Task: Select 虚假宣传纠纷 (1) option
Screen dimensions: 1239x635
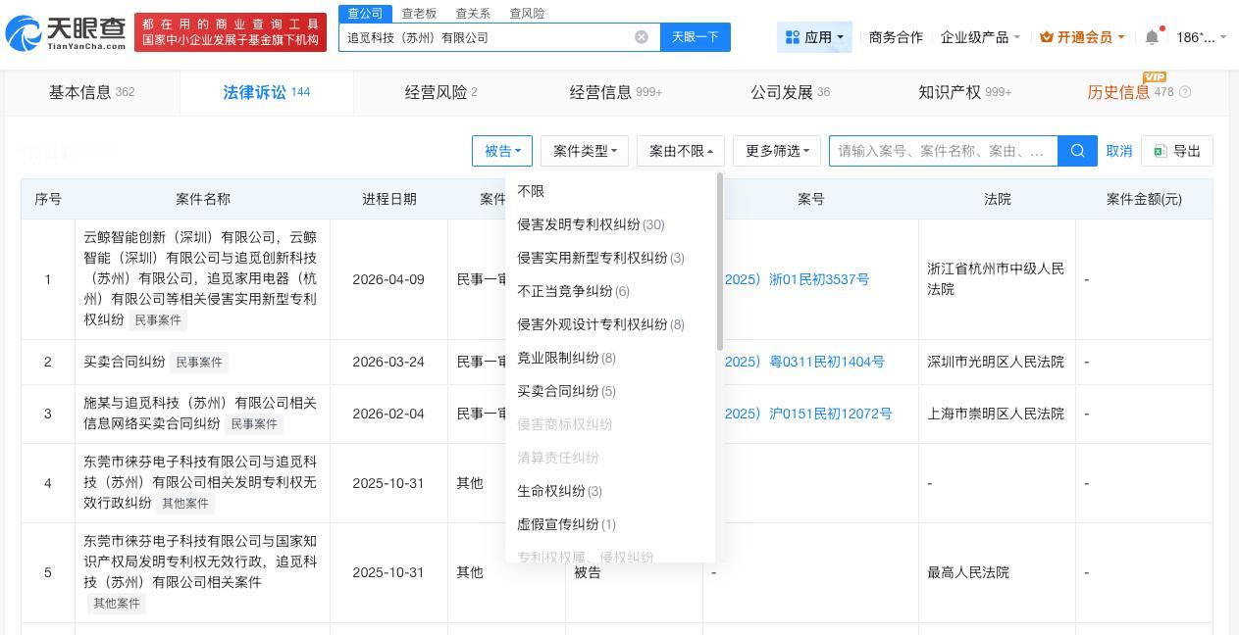Action: [612, 524]
